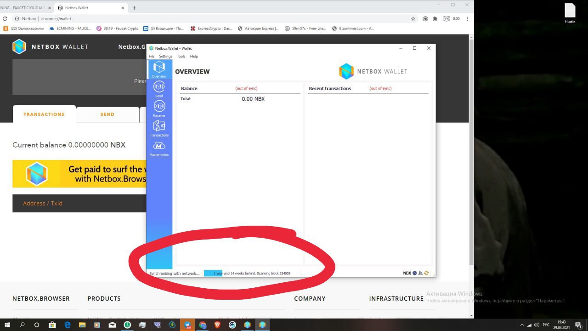This screenshot has height=331, width=588.
Task: Click the 'Address / TxId' column header
Action: [43, 203]
